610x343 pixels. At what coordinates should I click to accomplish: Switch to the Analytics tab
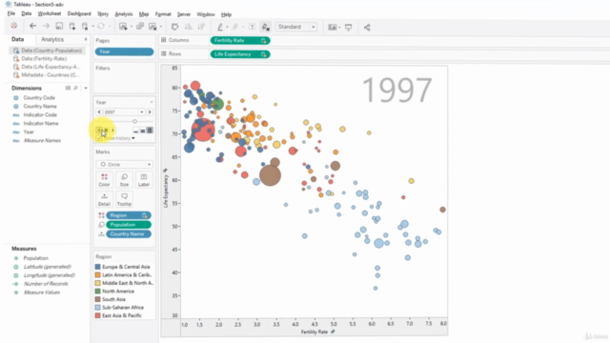tap(52, 39)
